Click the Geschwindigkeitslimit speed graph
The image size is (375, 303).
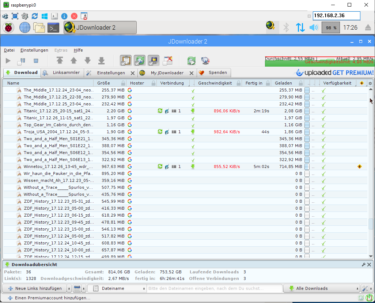tap(318, 63)
